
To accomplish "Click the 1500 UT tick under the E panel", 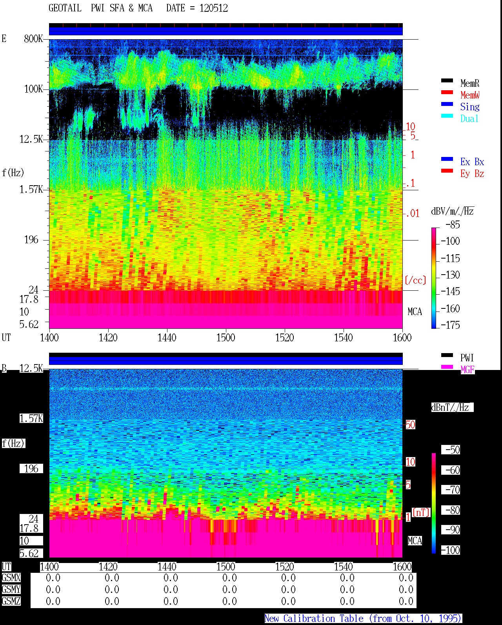I will (226, 337).
